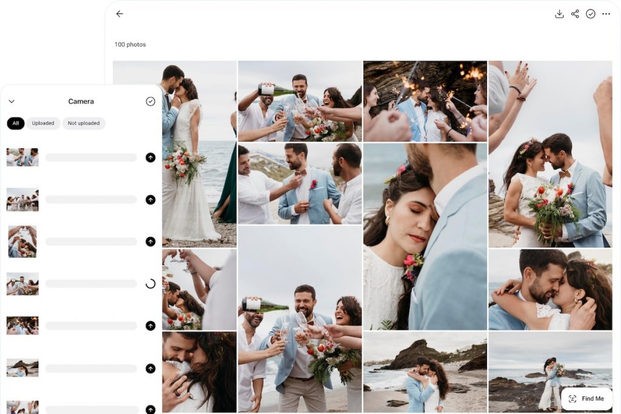Open the sparklers celebration photo in gallery

tap(425, 101)
